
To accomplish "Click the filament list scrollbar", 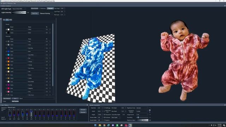I will pyautogui.click(x=53, y=55).
